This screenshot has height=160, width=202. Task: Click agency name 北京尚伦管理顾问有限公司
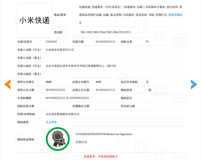click(x=62, y=114)
